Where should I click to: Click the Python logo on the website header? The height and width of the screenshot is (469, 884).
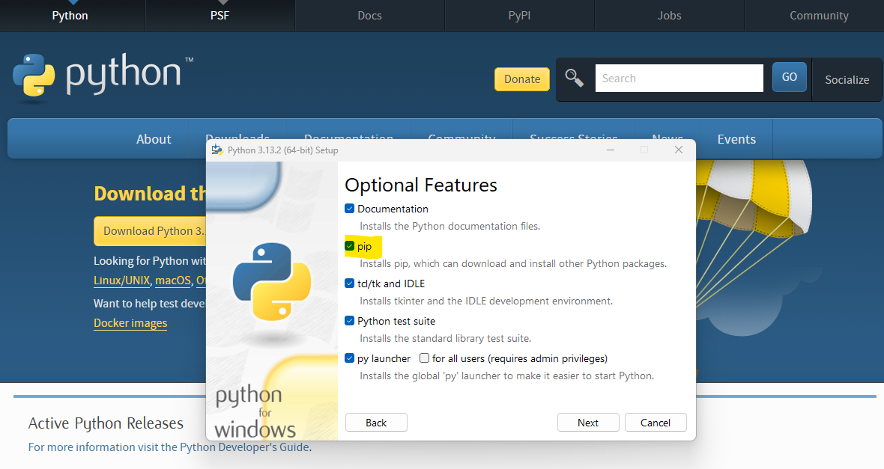pyautogui.click(x=103, y=76)
